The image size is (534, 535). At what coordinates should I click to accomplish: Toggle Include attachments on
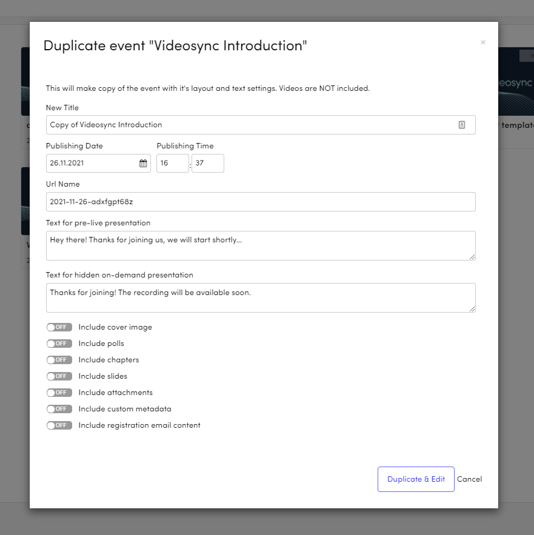(x=59, y=392)
